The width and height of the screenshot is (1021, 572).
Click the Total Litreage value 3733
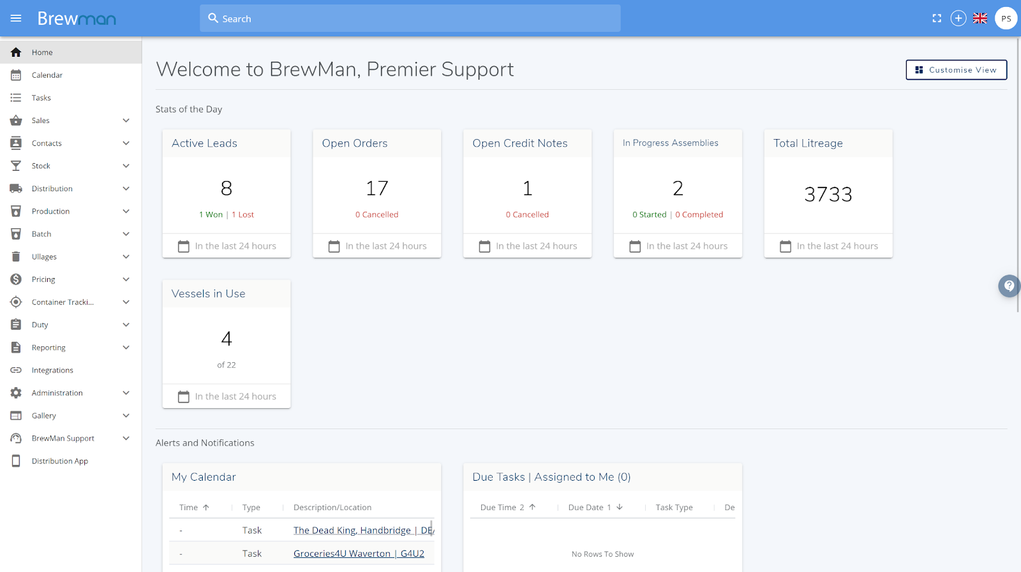click(x=828, y=194)
